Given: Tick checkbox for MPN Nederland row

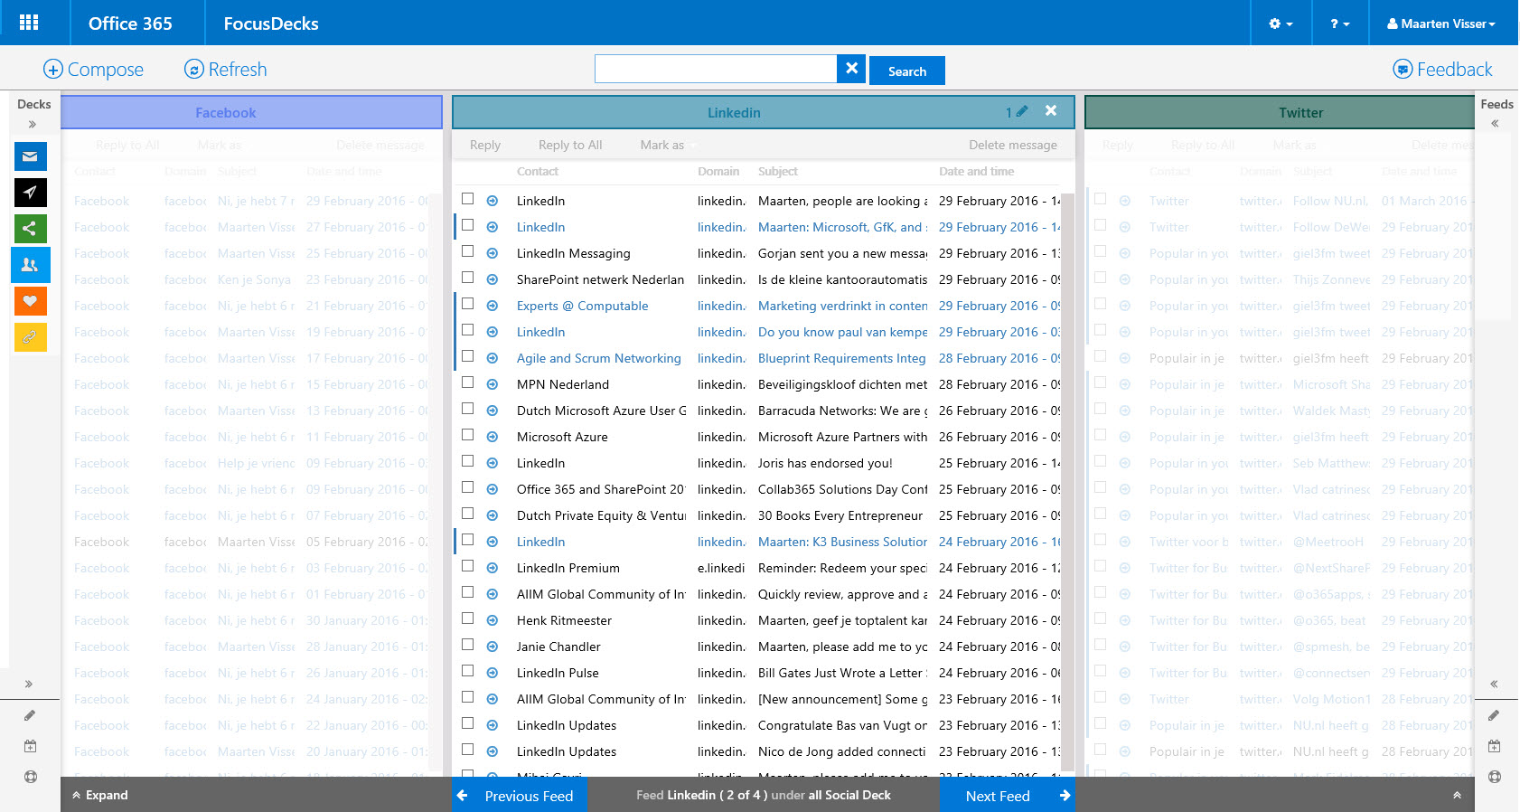Looking at the screenshot, I should 467,382.
